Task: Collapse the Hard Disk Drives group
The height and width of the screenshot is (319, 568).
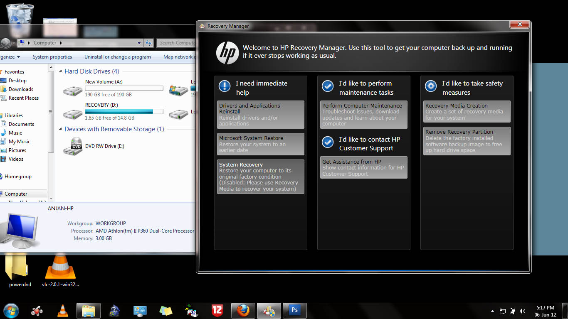Action: (x=61, y=71)
